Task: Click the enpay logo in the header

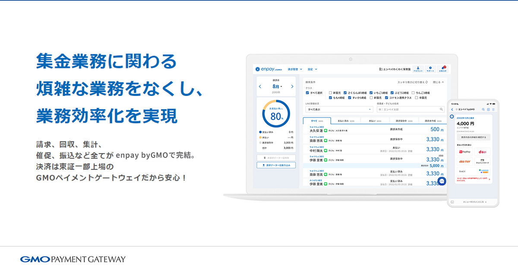Action: tap(268, 69)
